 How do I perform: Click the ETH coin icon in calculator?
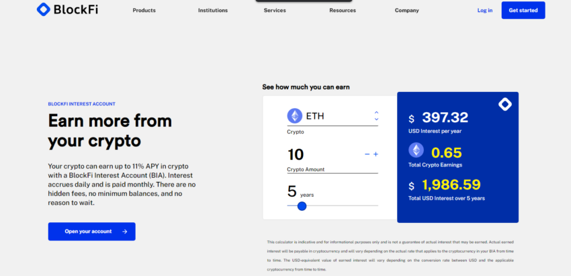click(295, 116)
